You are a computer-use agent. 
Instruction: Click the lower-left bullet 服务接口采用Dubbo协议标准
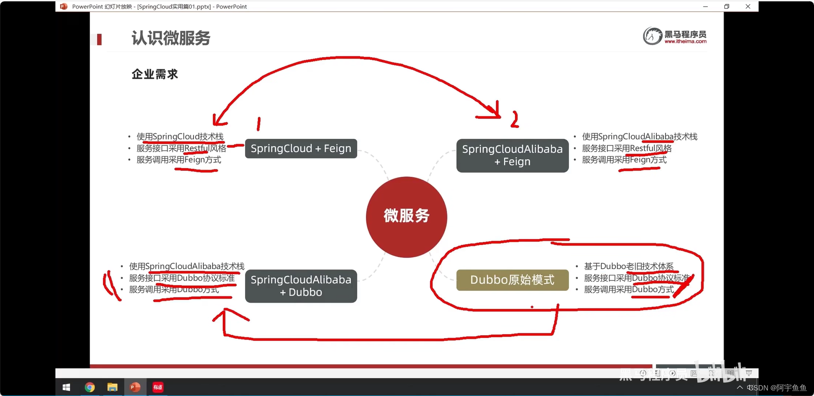click(x=182, y=278)
